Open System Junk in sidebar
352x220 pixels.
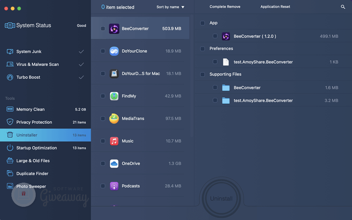pos(45,51)
